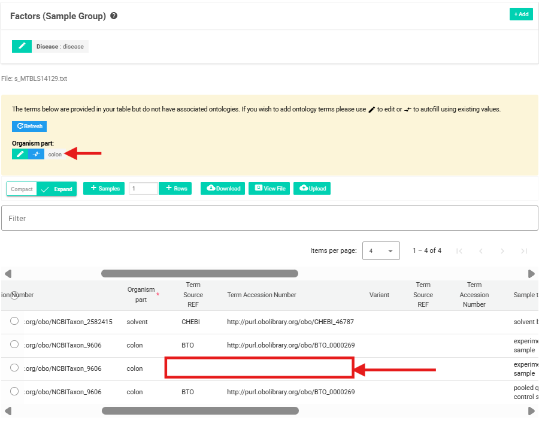Click the Download button
Viewport: 539px width, 423px height.
pos(223,188)
